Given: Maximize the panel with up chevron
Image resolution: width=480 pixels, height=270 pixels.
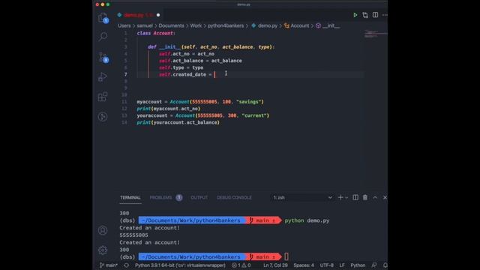Looking at the screenshot, I should [375, 197].
